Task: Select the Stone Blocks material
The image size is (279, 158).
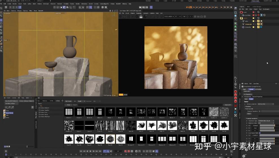Action: [9, 113]
